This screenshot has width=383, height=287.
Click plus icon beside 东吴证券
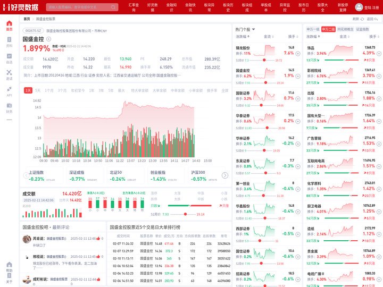click(x=298, y=166)
